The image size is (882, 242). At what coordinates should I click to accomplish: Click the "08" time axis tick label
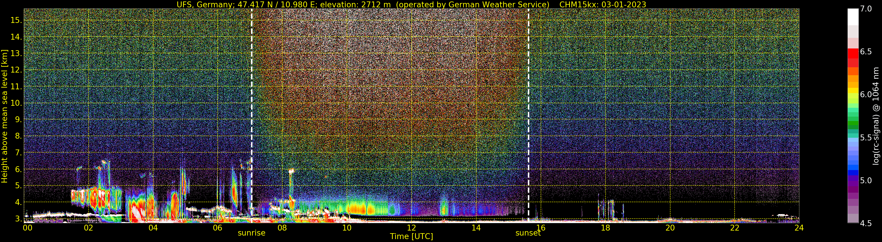tap(282, 227)
